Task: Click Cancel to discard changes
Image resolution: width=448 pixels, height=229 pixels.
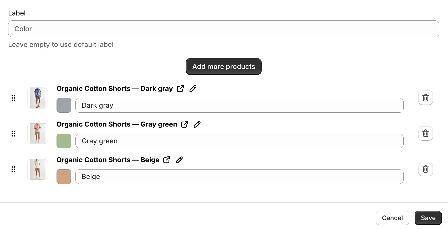Action: click(x=392, y=218)
